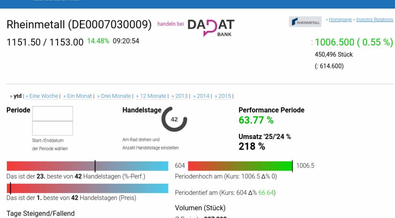395x218 pixels.
Task: Select the ytd period tab
Action: (17, 96)
